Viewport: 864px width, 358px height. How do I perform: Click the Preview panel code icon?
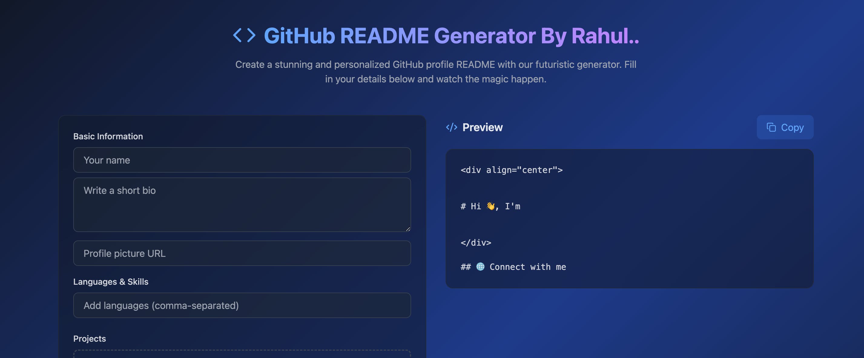451,127
